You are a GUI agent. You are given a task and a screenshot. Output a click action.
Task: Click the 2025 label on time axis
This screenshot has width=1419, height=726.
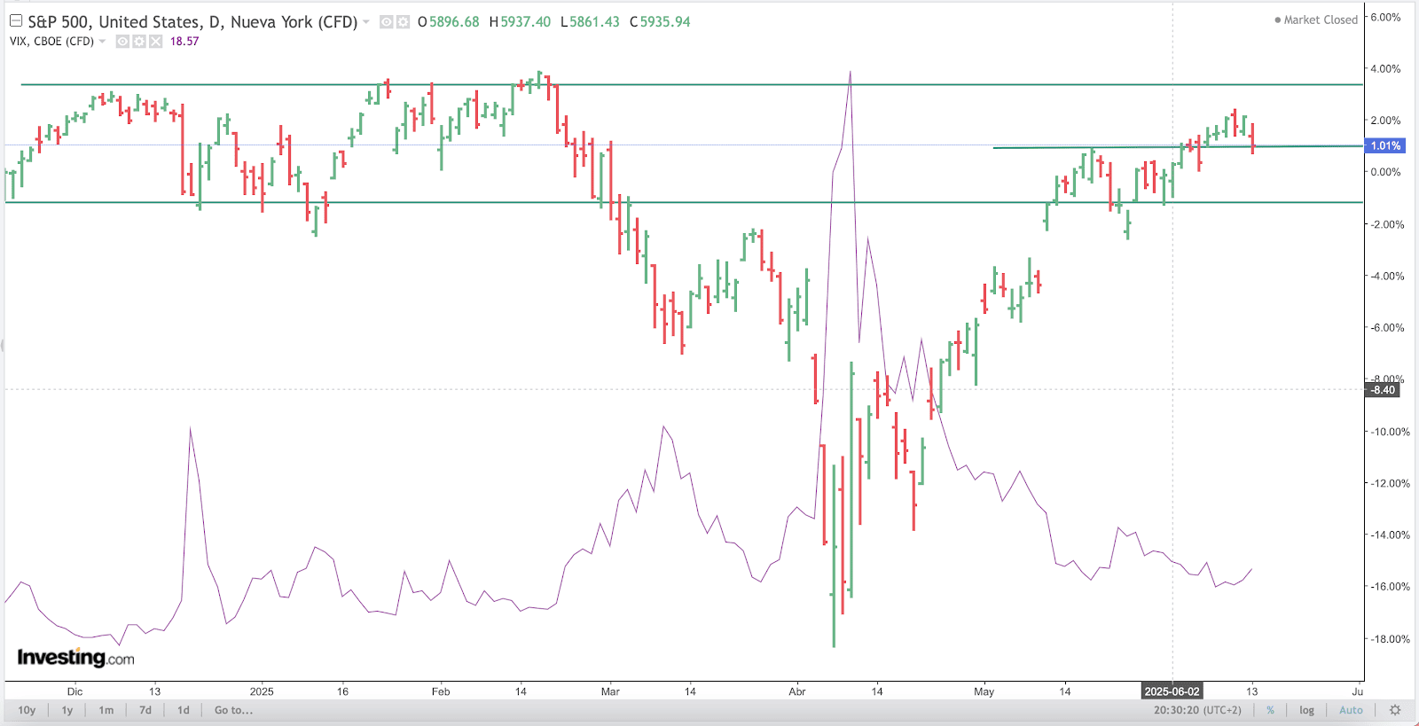point(262,691)
